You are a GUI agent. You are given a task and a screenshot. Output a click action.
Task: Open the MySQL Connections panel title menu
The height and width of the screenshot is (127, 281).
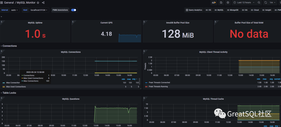pos(71,52)
